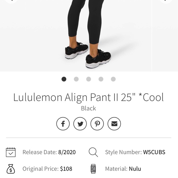Share product via email icon
178x178 pixels.
pyautogui.click(x=114, y=124)
